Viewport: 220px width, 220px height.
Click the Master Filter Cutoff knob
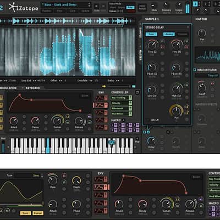(202, 88)
